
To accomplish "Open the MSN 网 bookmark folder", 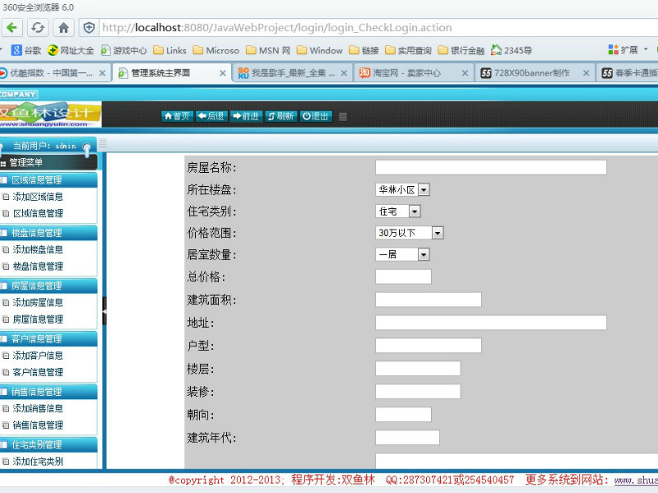I will click(x=268, y=50).
